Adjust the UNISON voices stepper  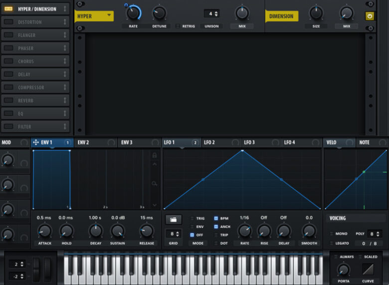pos(211,13)
